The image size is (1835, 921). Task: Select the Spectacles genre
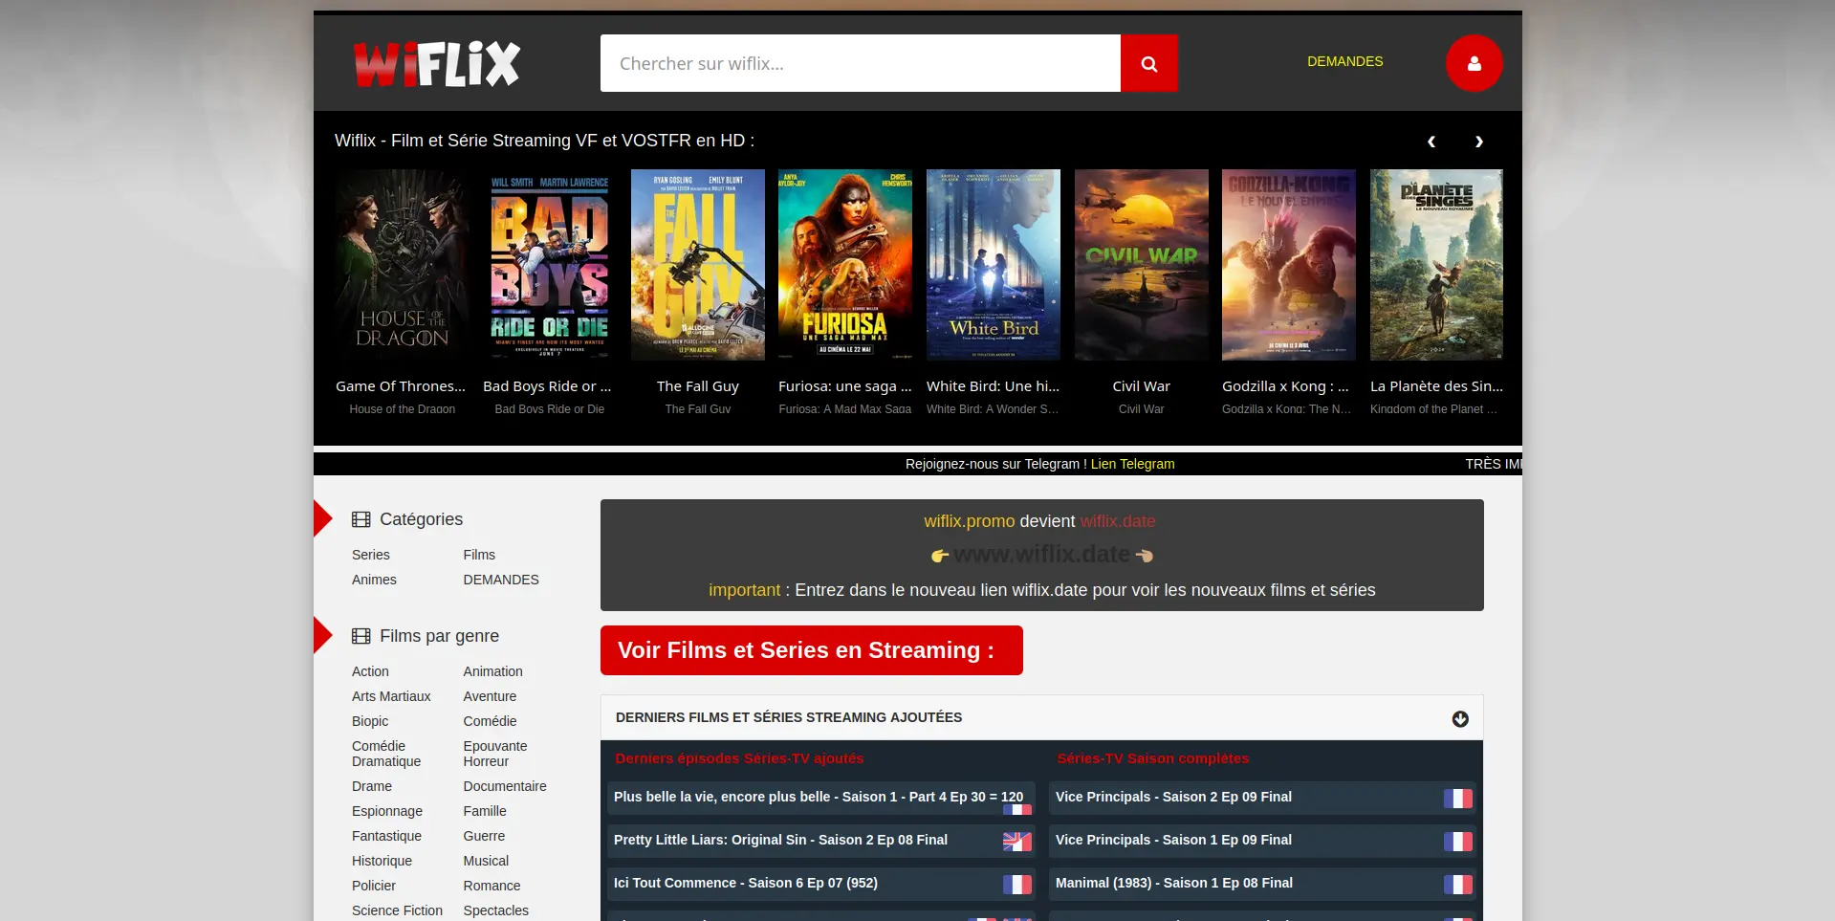(495, 910)
